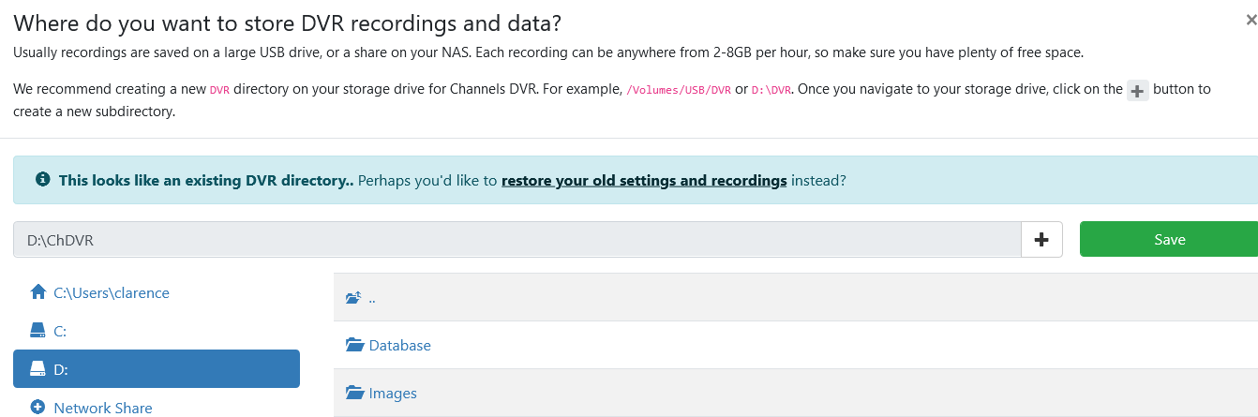Open the restore your old settings link
The image size is (1258, 417).
click(644, 180)
